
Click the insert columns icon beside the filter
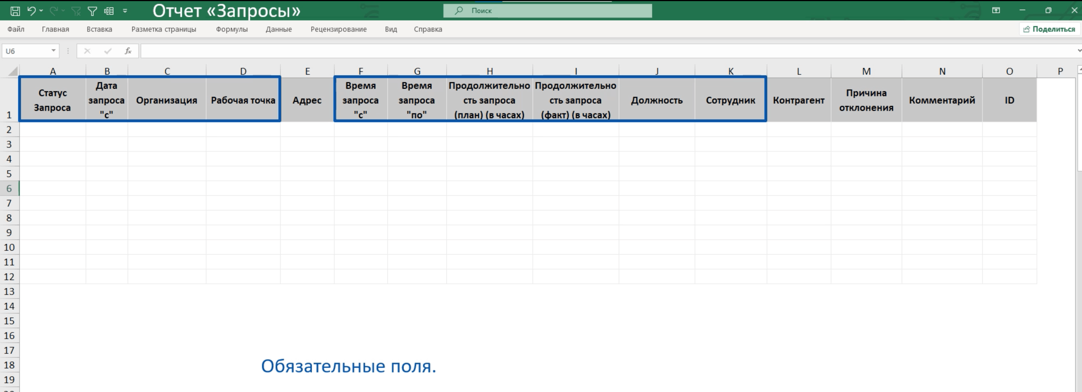[x=109, y=11]
